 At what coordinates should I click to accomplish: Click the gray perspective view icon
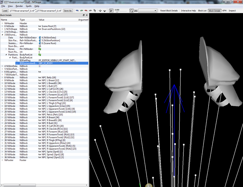click(90, 11)
